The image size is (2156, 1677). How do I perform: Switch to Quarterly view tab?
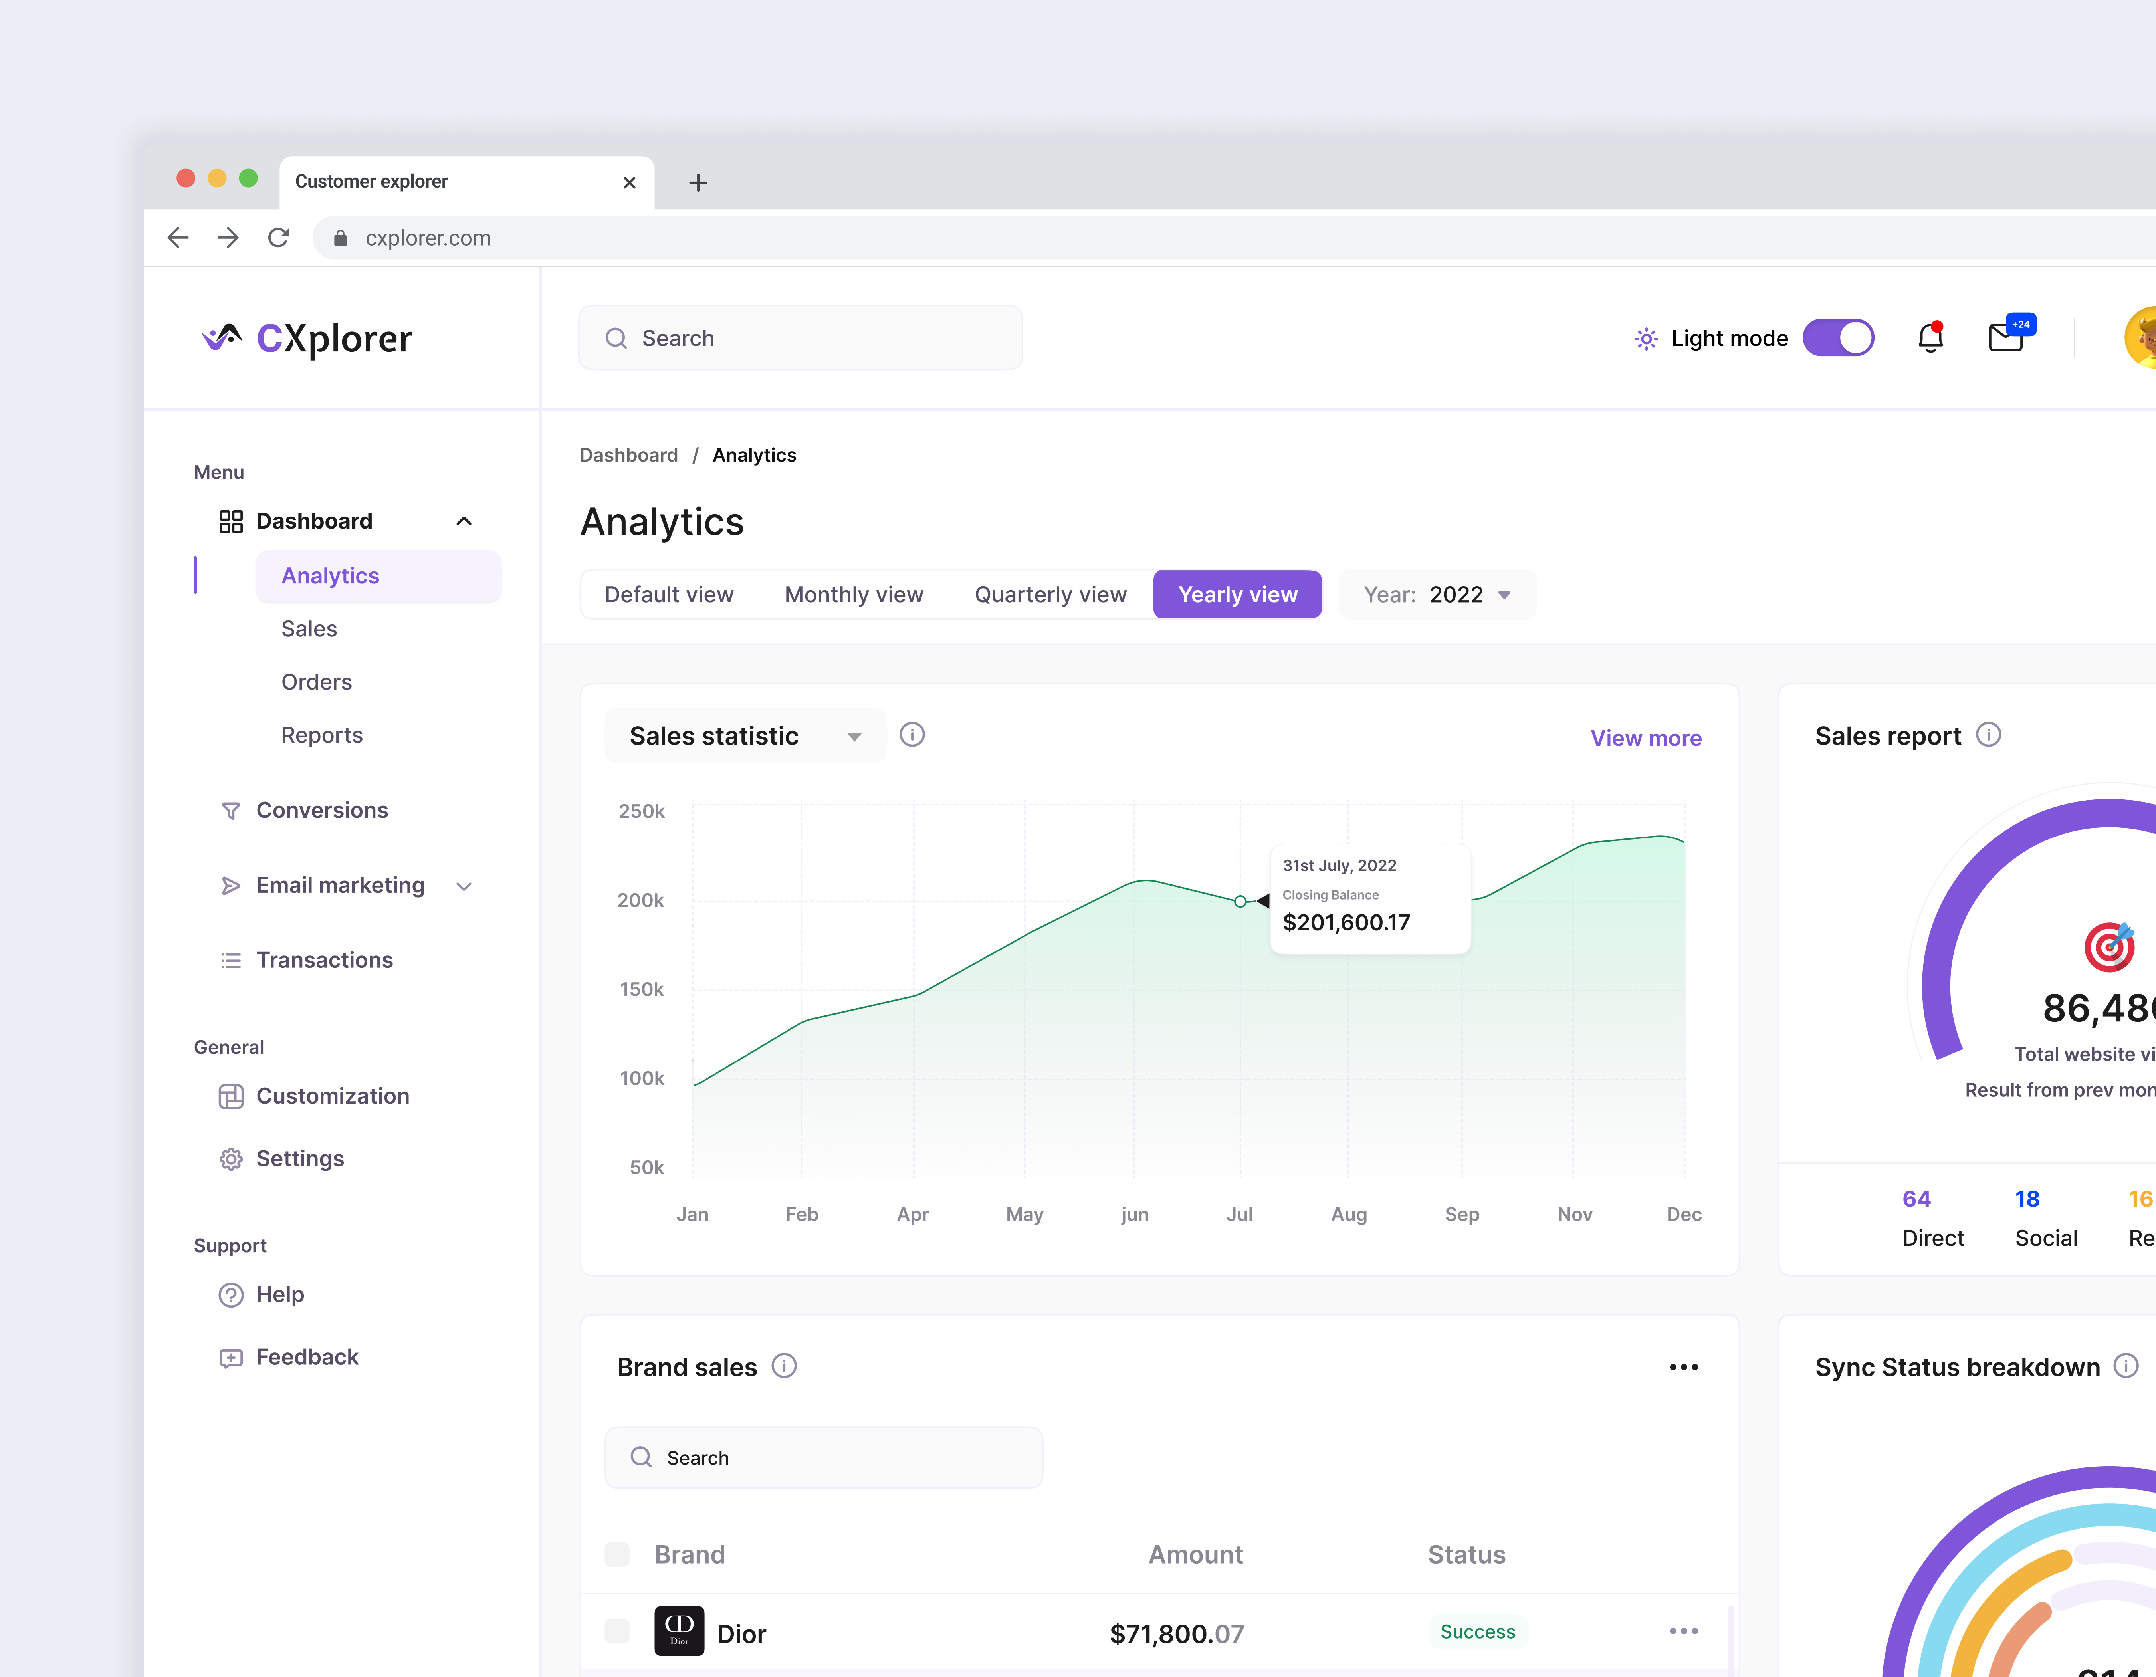[1050, 594]
